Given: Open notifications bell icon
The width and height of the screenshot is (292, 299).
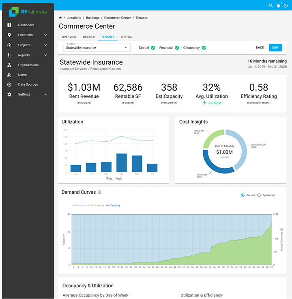Looking at the screenshot, I should tap(279, 6).
